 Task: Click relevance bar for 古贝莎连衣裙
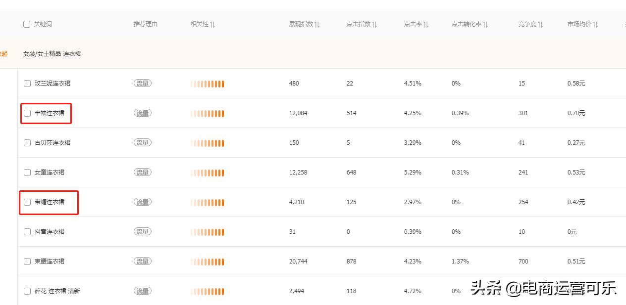[208, 143]
